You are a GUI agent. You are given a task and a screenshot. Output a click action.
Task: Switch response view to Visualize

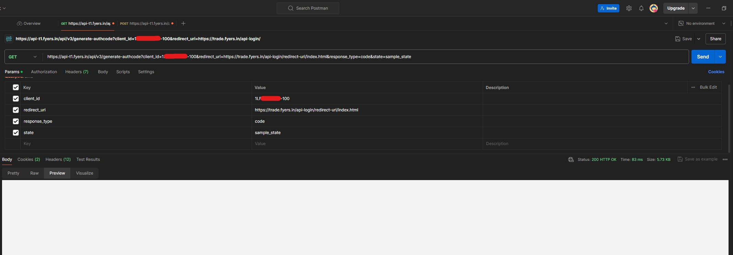(84, 173)
